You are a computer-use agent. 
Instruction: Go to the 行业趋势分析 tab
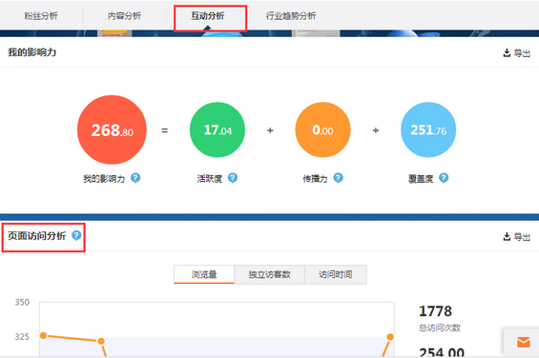coord(291,16)
